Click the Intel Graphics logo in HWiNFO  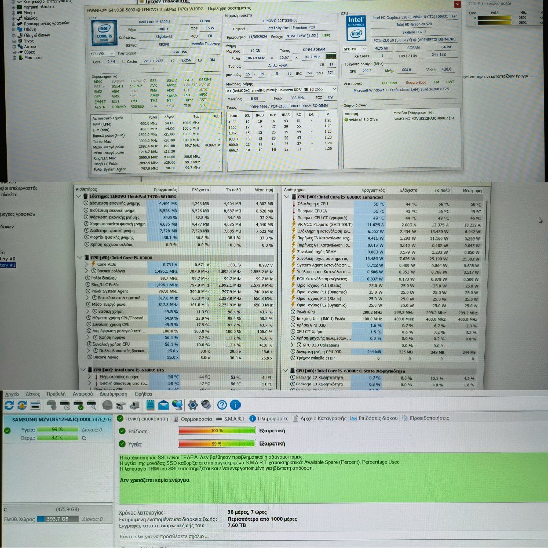(356, 28)
